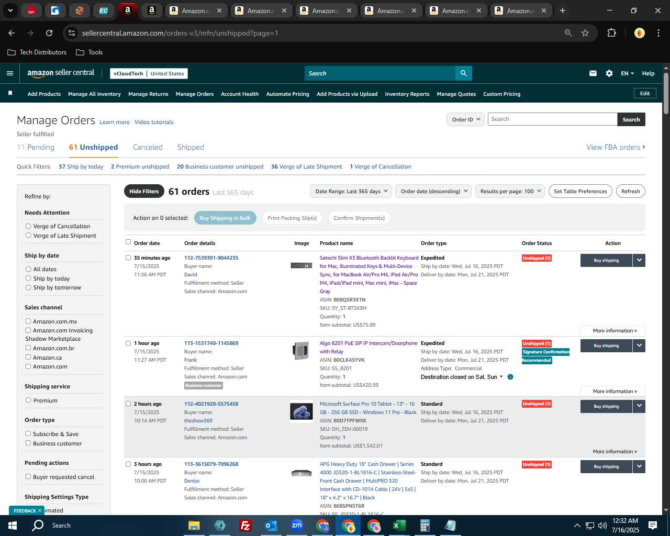670x536 pixels.
Task: Expand Buy shipping arrow for order 112-7539391-9044235
Action: [639, 260]
